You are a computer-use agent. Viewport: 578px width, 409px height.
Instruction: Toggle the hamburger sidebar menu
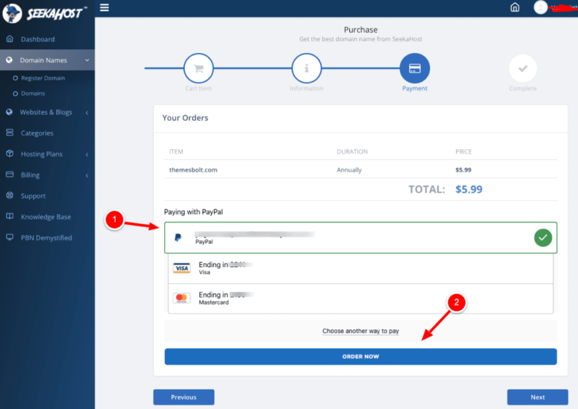click(x=104, y=7)
